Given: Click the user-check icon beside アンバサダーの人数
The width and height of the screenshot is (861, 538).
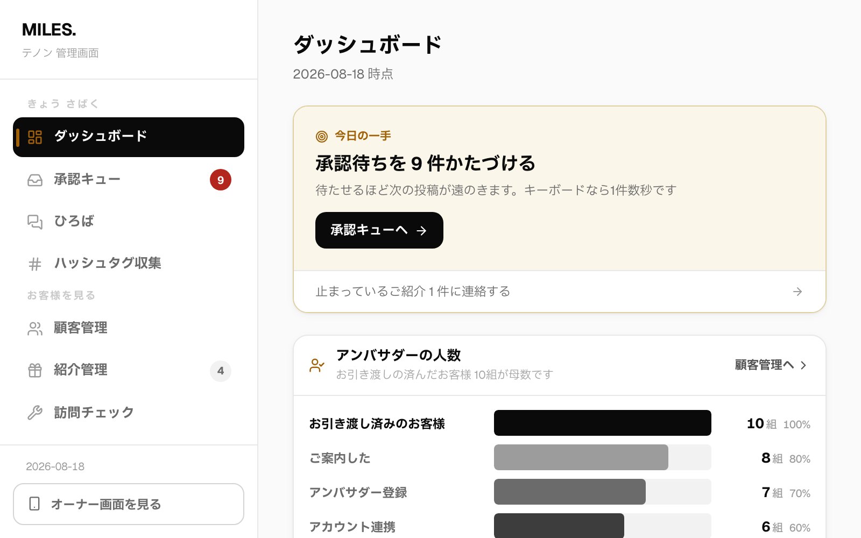Looking at the screenshot, I should 317,365.
